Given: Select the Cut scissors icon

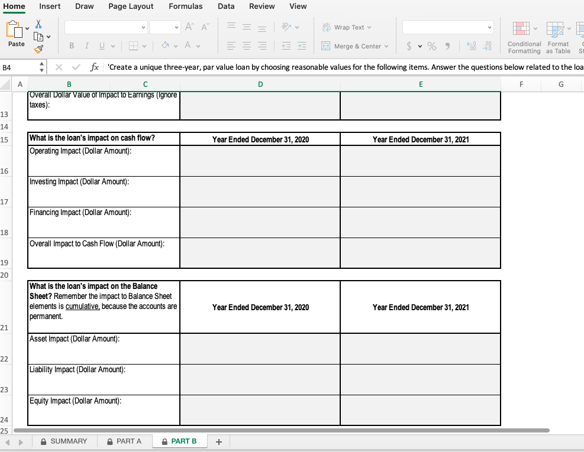Looking at the screenshot, I should pos(37,24).
